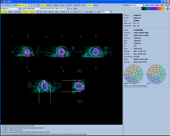Screen dimensions: 170x136
Task: Click the Process button
Action: coord(8,5)
